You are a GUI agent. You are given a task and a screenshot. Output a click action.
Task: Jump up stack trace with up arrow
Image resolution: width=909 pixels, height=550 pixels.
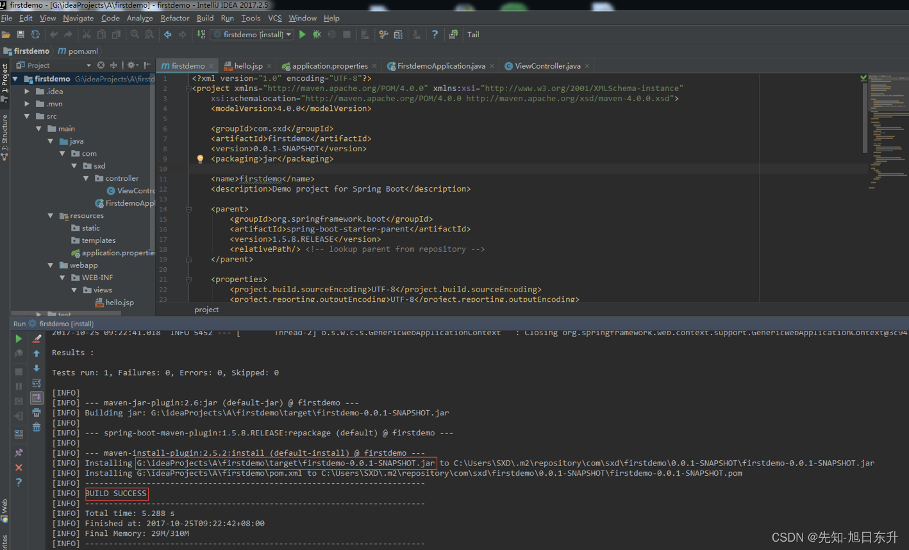(37, 353)
